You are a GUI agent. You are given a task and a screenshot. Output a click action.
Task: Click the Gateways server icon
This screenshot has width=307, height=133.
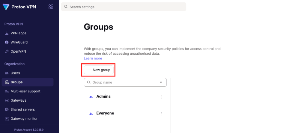point(7,100)
